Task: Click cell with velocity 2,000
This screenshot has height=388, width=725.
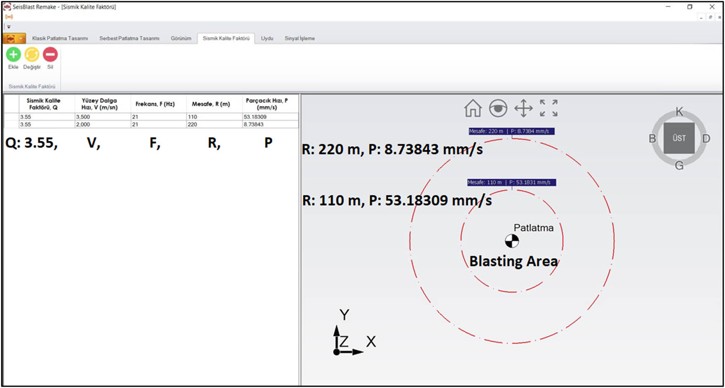Action: tap(103, 124)
